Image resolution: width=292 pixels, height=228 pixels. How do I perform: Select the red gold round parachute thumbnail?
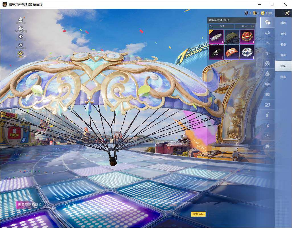coord(247,37)
